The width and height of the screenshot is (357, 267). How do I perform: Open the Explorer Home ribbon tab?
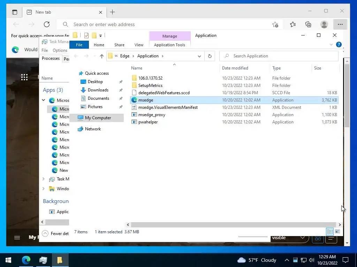(x=99, y=45)
